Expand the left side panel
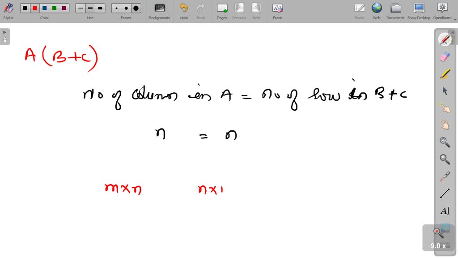 (4, 32)
